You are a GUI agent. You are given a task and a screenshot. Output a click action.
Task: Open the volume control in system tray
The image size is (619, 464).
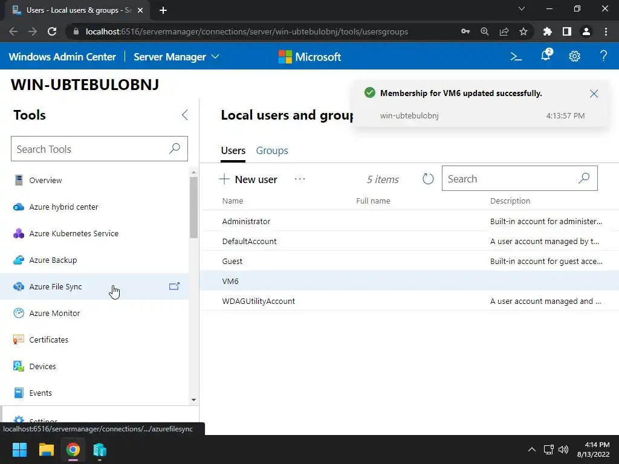[563, 449]
